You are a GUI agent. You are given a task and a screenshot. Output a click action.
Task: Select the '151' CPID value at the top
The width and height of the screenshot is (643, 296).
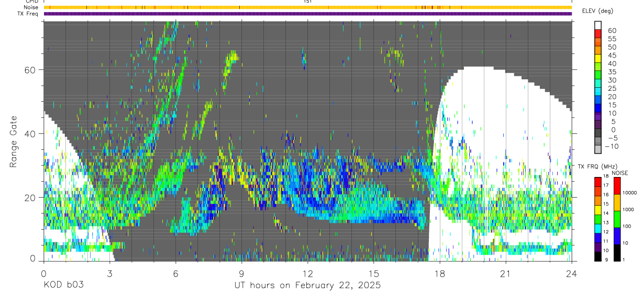click(308, 2)
